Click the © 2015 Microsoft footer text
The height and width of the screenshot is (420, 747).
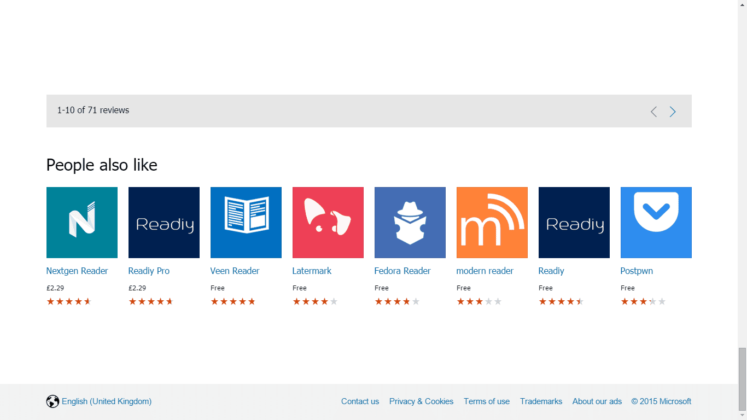click(661, 401)
